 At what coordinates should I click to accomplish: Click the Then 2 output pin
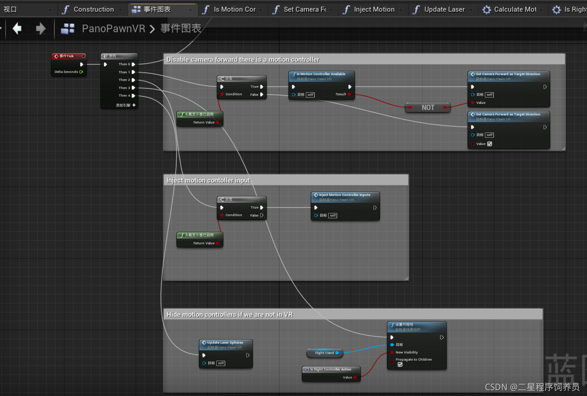click(133, 80)
